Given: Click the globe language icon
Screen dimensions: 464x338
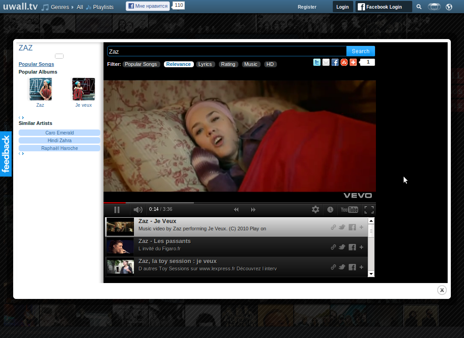Looking at the screenshot, I should [449, 7].
